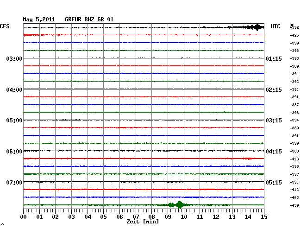Click the 05 minute axis label
Screen dimensions: 301x229
click(x=103, y=217)
